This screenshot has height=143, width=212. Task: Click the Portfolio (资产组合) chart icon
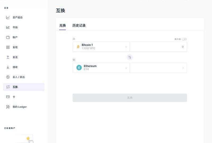click(x=8, y=17)
